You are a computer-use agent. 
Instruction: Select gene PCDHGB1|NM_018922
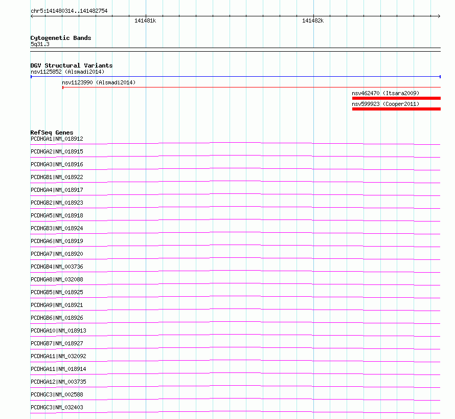coord(57,177)
